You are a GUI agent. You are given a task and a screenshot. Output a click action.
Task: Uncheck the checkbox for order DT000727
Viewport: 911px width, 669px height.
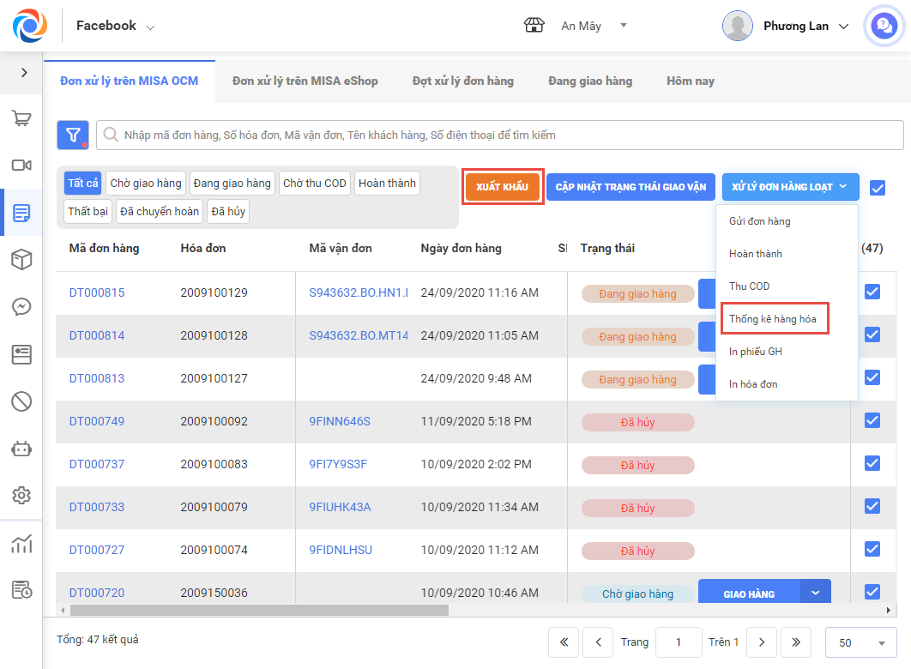pyautogui.click(x=872, y=549)
